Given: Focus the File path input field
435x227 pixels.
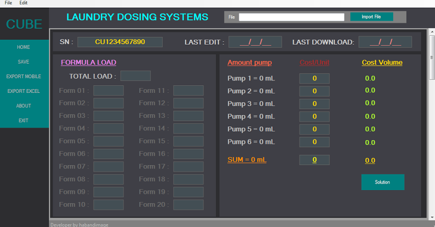Looking at the screenshot, I should 291,17.
